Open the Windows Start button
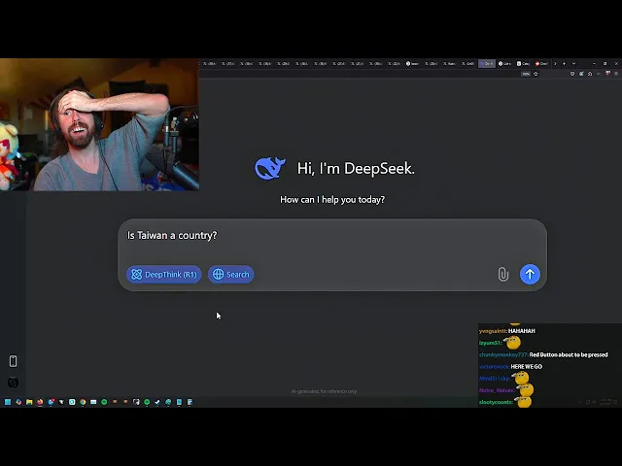 [x=8, y=402]
